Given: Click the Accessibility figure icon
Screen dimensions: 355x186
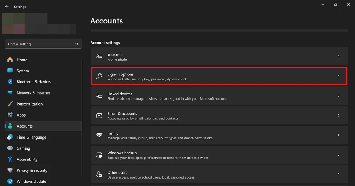Looking at the screenshot, I should 10,159.
